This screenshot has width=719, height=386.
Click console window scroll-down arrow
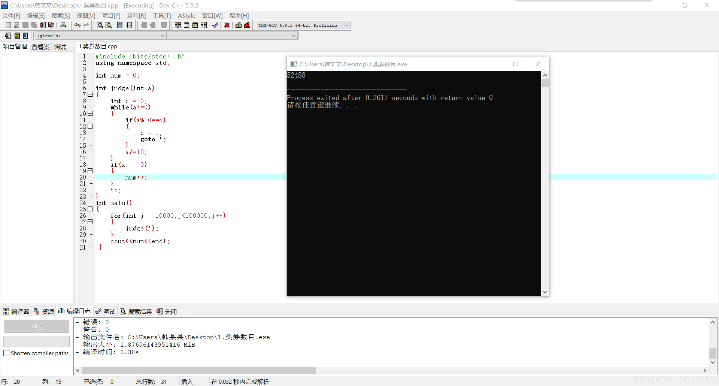[545, 292]
